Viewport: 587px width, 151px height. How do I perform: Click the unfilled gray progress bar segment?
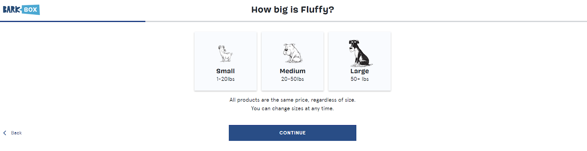coord(366,21)
